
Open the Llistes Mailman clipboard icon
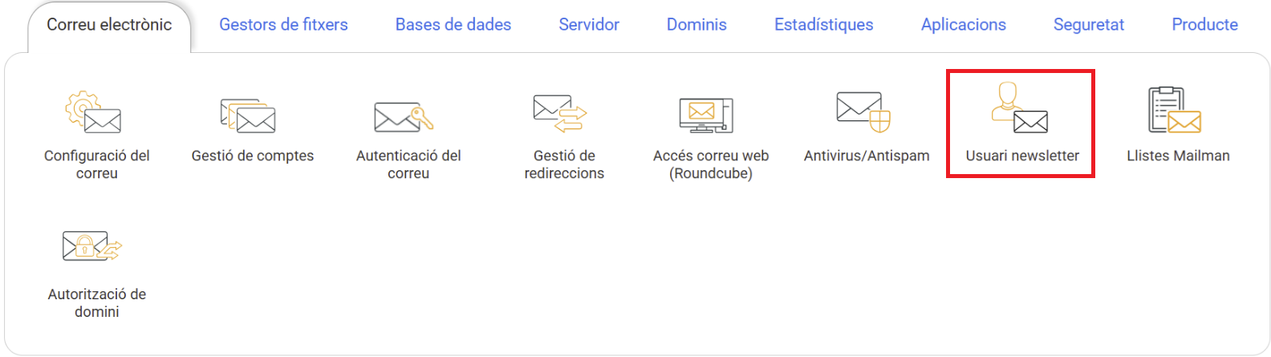point(1175,110)
